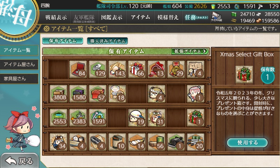Select the gold medal item showing 29

tap(176, 69)
